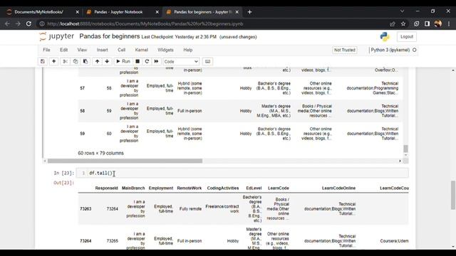The height and width of the screenshot is (256, 456).
Task: Open the Insert menu
Action: point(103,50)
